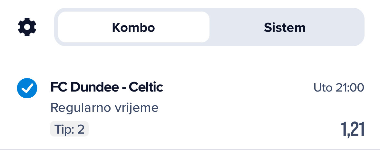Screen dimensions: 380x150
Task: Deselect the Celtic away win pick
Action: pos(27,88)
